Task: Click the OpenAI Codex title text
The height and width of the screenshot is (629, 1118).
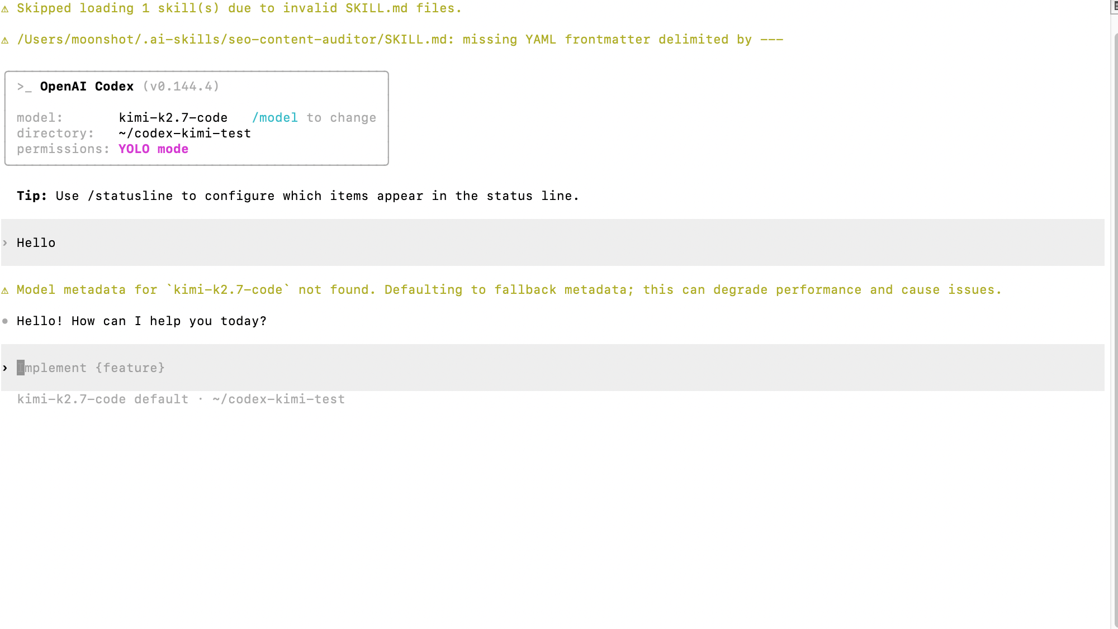Action: click(87, 87)
